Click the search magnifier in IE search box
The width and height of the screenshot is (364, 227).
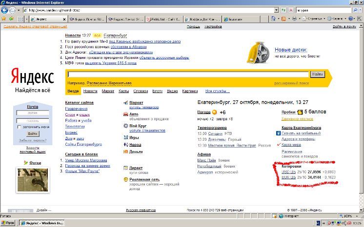(x=355, y=10)
